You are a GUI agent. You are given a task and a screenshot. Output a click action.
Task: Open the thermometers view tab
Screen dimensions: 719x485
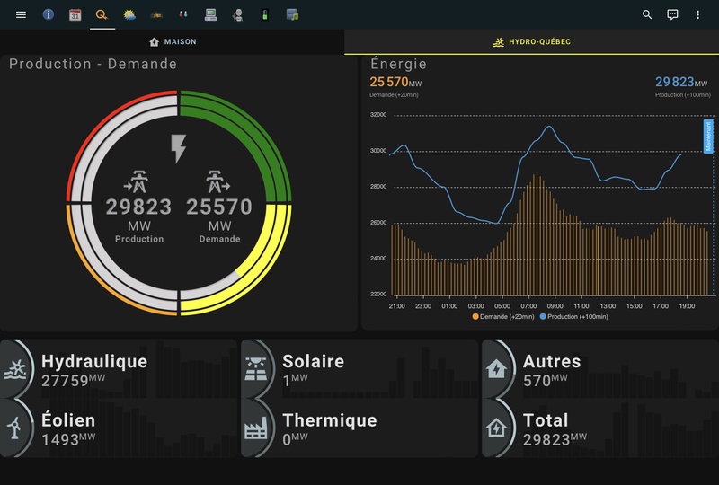pyautogui.click(x=183, y=14)
